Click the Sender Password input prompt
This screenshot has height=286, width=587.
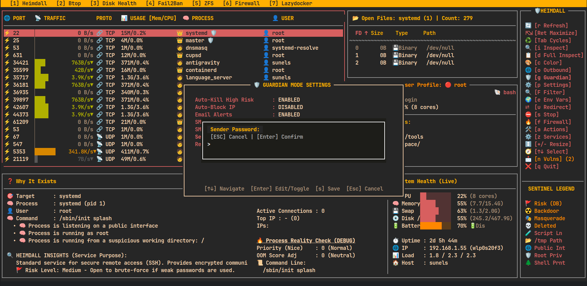click(x=294, y=144)
